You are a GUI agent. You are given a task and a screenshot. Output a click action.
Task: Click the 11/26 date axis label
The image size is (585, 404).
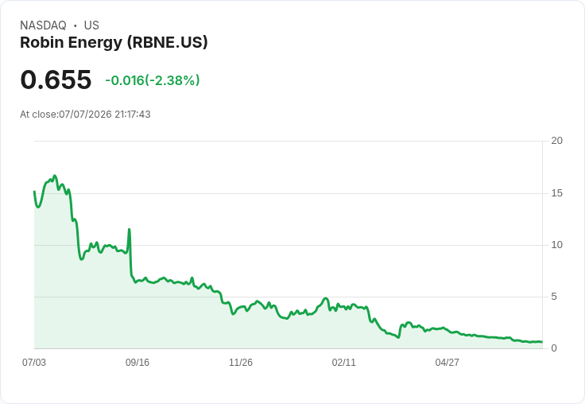pos(241,362)
